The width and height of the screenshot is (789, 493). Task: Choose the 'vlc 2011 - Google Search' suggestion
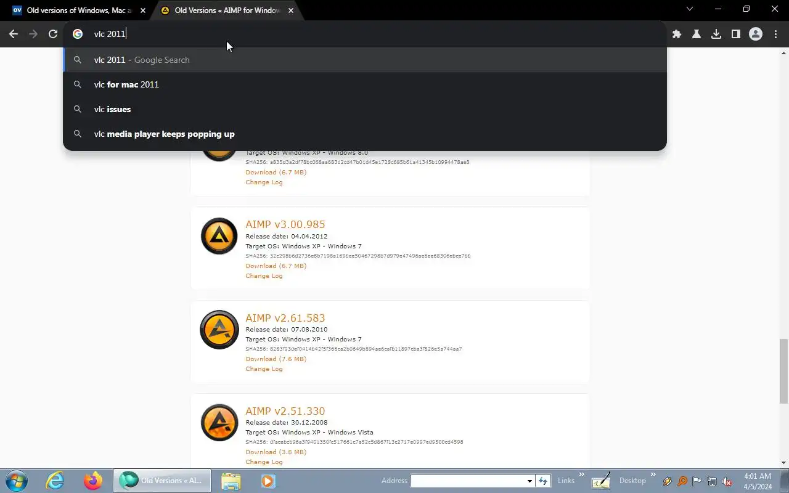pos(365,60)
